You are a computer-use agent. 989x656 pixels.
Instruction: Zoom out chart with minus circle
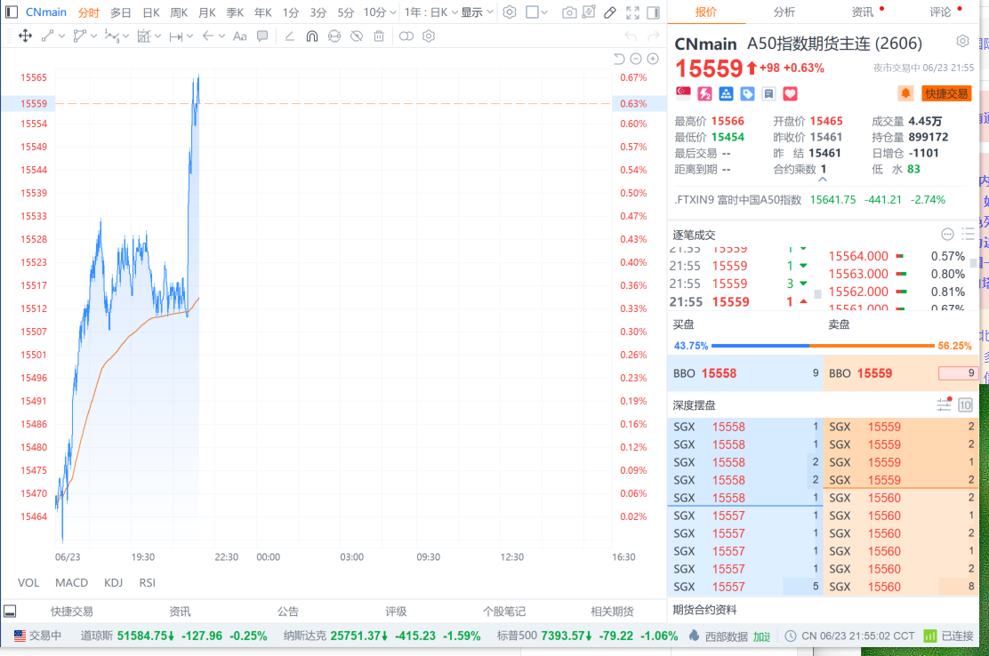636,59
